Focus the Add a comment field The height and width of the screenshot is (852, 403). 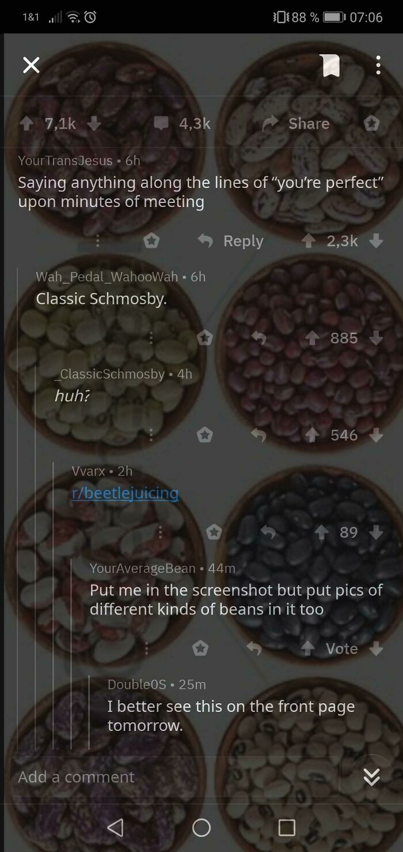click(174, 776)
